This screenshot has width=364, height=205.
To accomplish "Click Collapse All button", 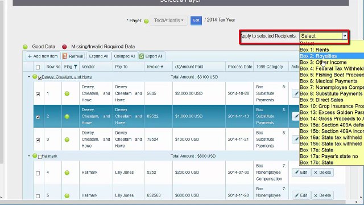I will click(x=125, y=56).
